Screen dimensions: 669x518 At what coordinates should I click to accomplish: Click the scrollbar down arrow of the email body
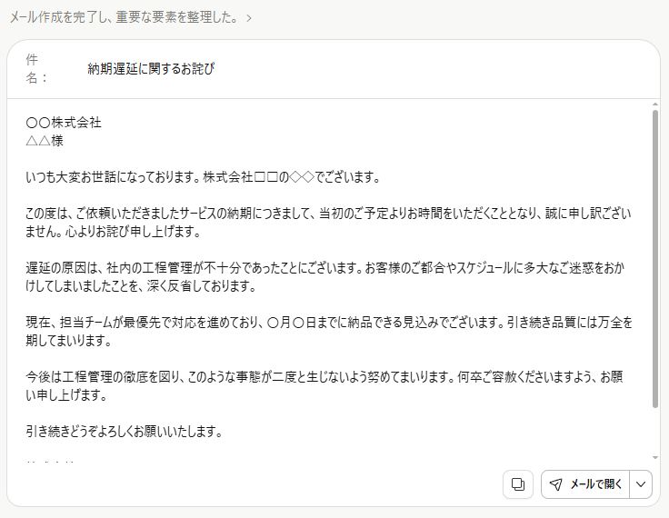654,458
